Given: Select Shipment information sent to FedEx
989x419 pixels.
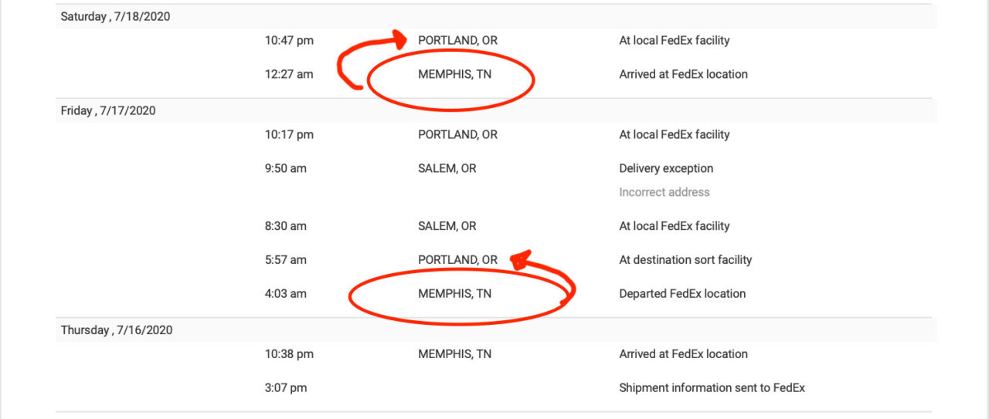Looking at the screenshot, I should click(712, 387).
